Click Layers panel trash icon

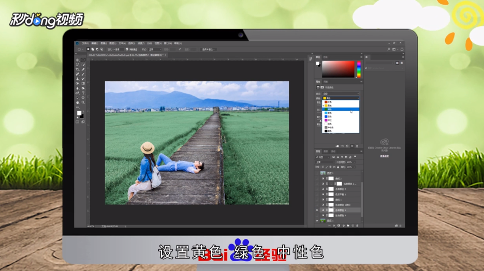point(357,225)
